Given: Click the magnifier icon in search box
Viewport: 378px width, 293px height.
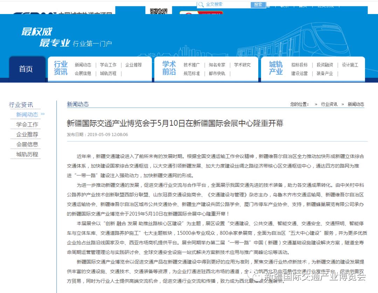Looking at the screenshot, I should pos(201,4).
